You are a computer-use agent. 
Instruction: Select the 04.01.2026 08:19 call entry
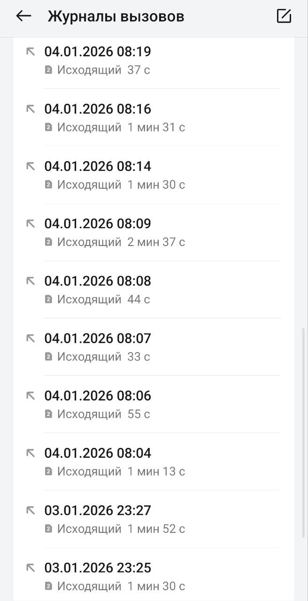pyautogui.click(x=155, y=60)
